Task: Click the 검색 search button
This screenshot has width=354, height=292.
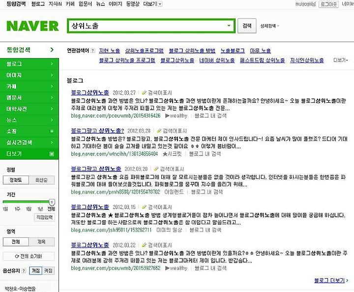Action: (x=247, y=26)
